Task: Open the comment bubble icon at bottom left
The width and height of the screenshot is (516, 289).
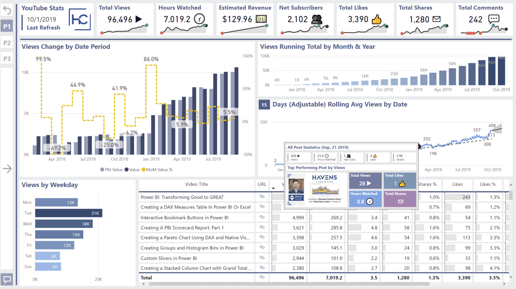Action: [x=7, y=280]
